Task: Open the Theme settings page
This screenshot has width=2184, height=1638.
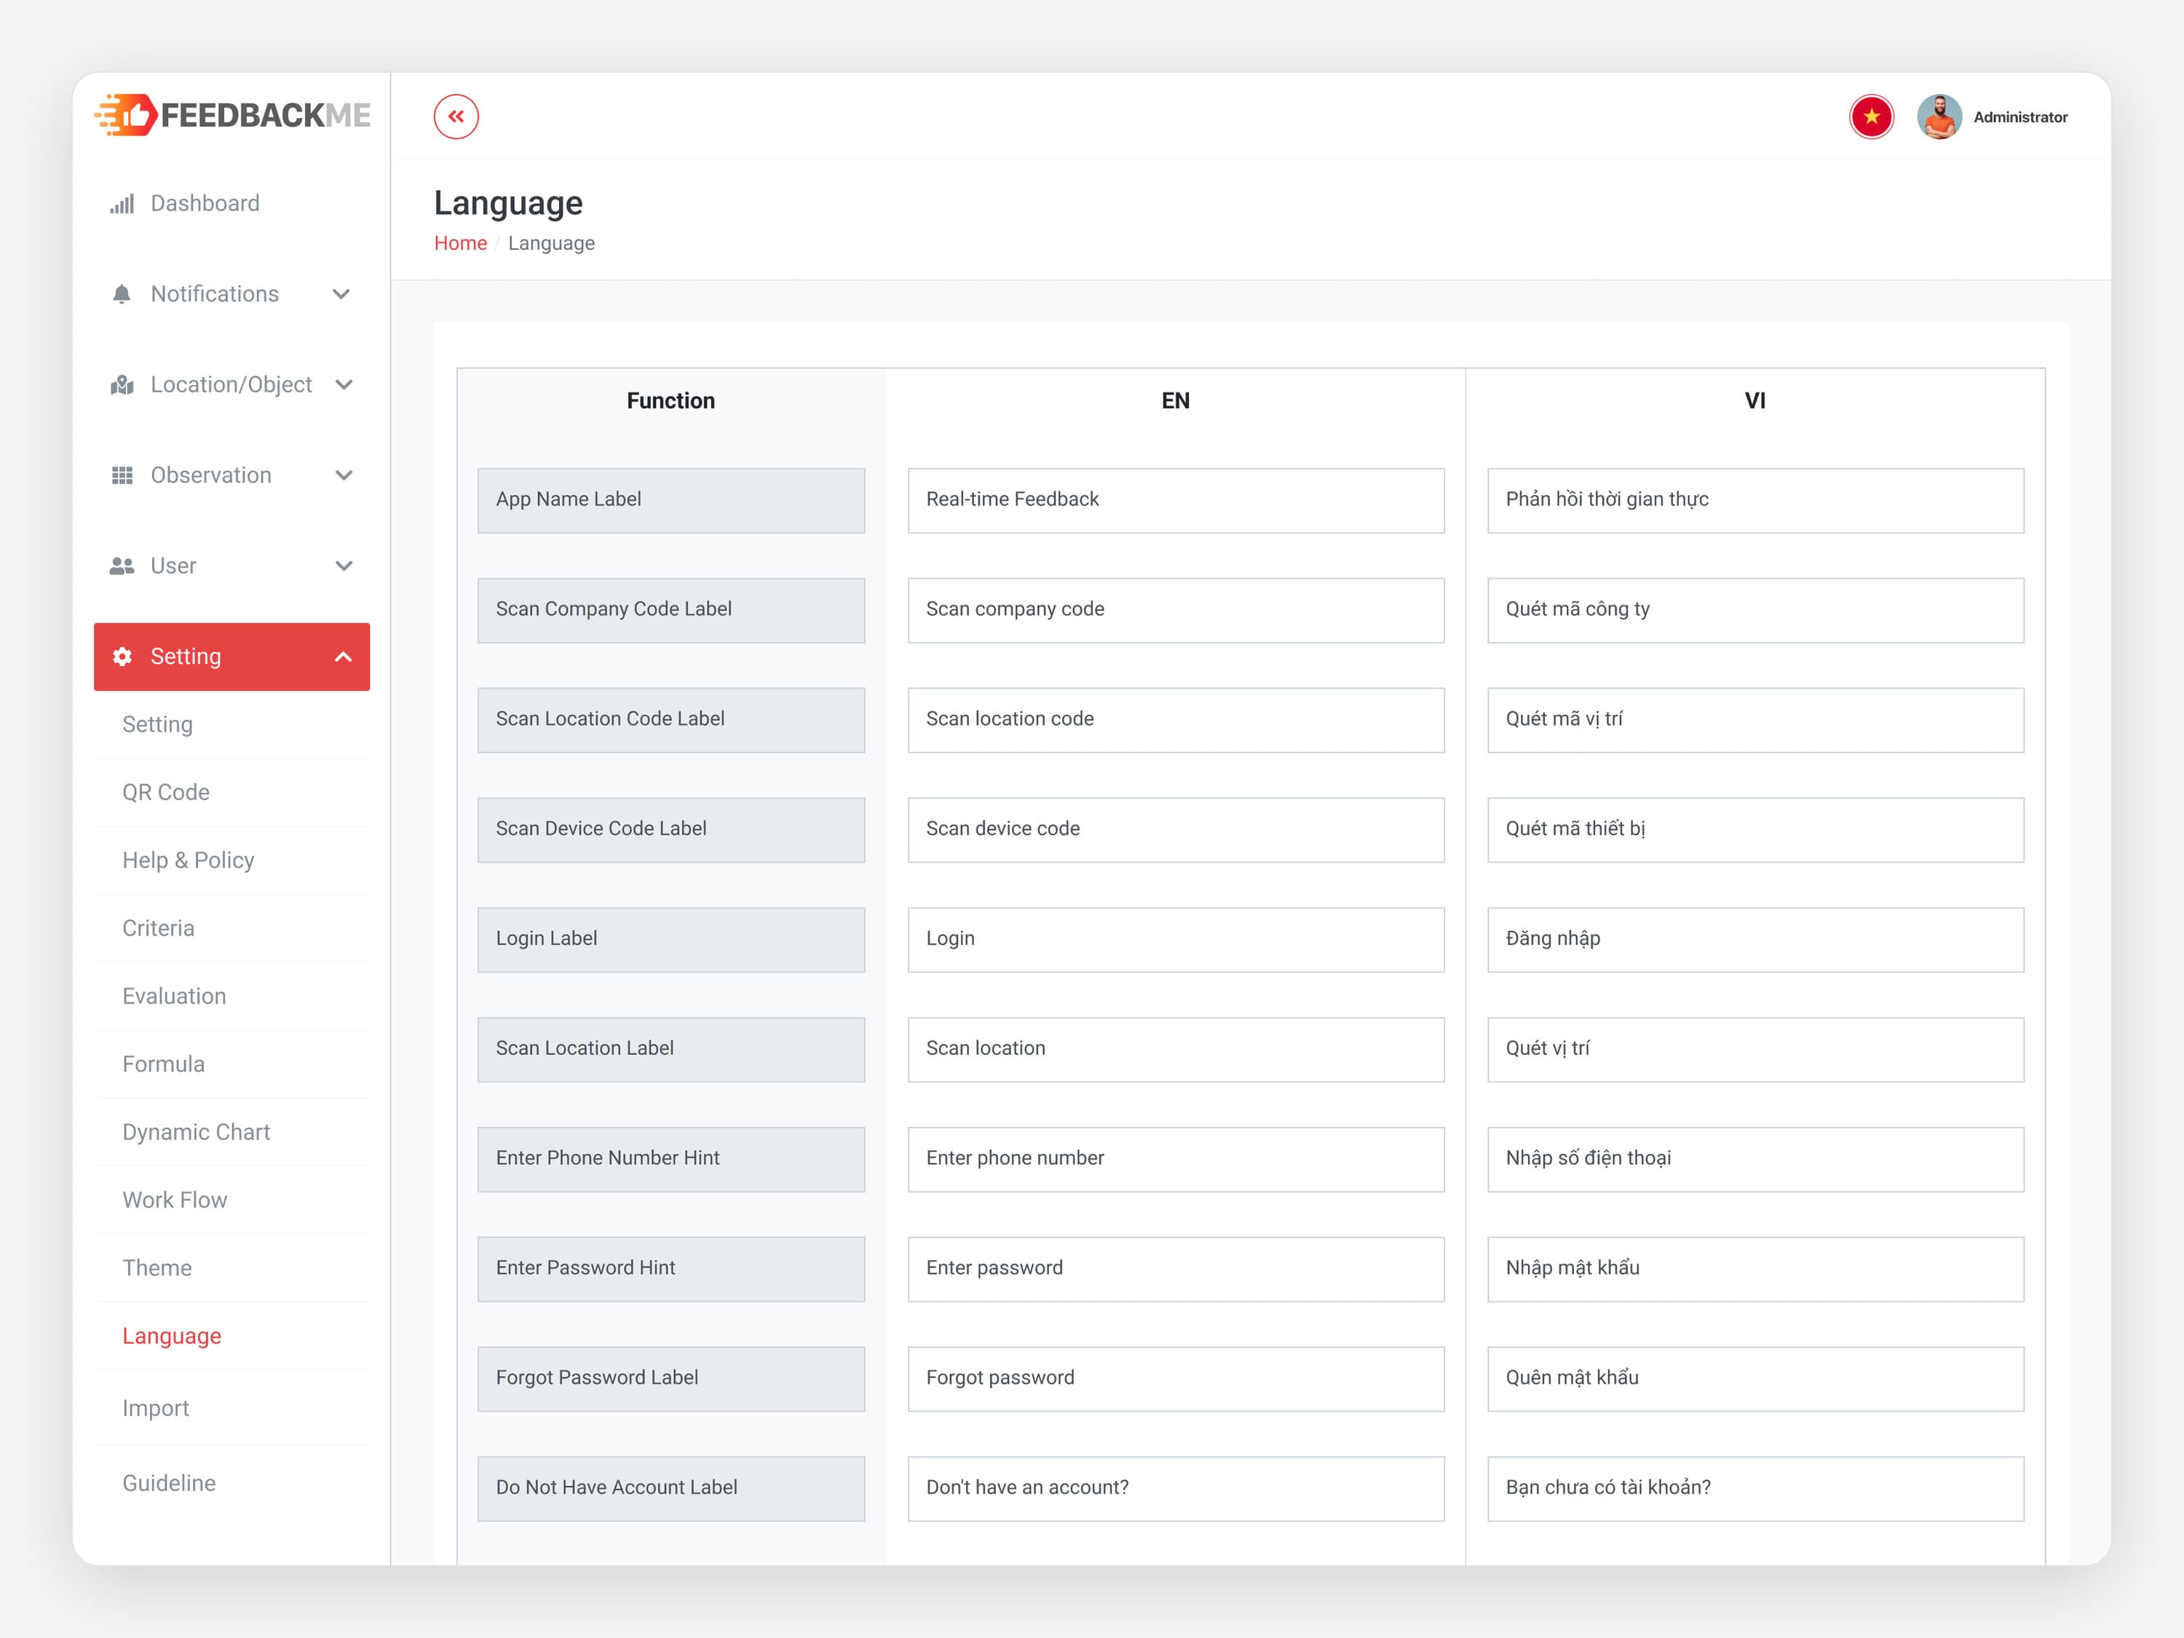Action: pos(232,1269)
